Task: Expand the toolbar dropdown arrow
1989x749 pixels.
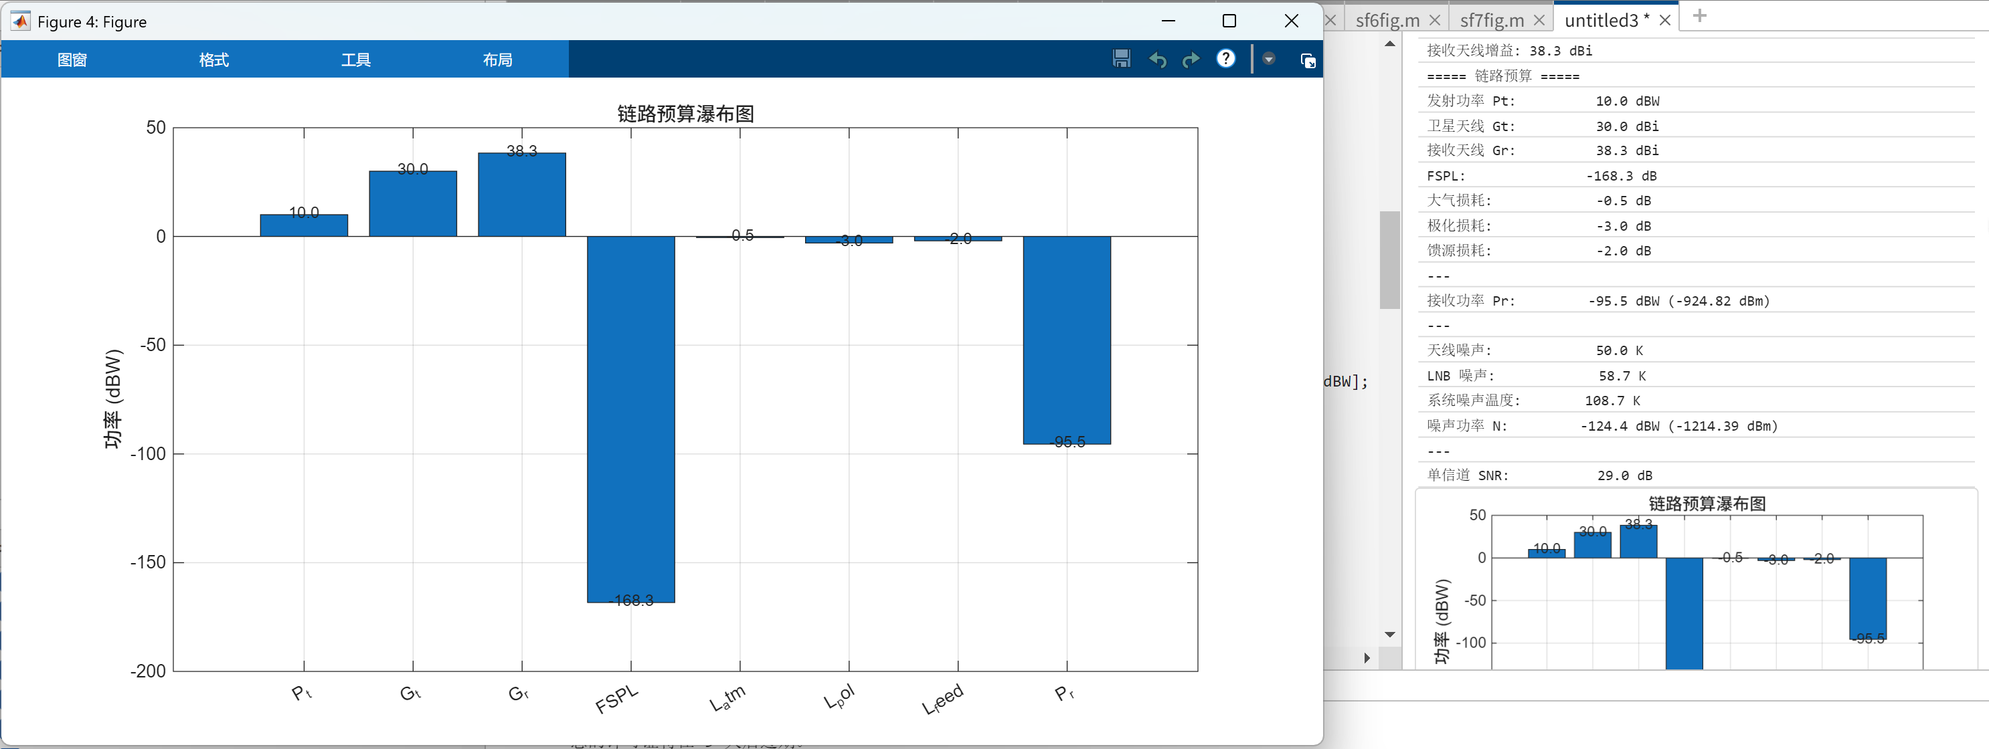Action: (x=1268, y=60)
